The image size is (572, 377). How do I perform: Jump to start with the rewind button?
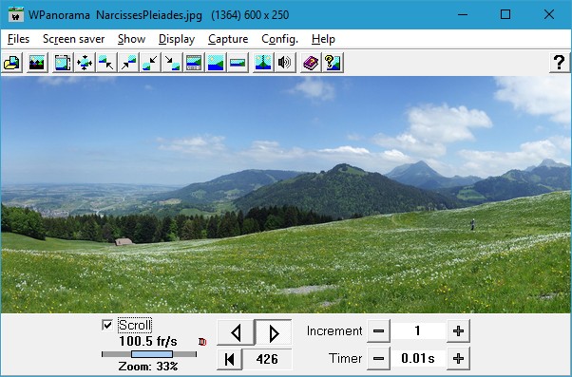(x=229, y=359)
